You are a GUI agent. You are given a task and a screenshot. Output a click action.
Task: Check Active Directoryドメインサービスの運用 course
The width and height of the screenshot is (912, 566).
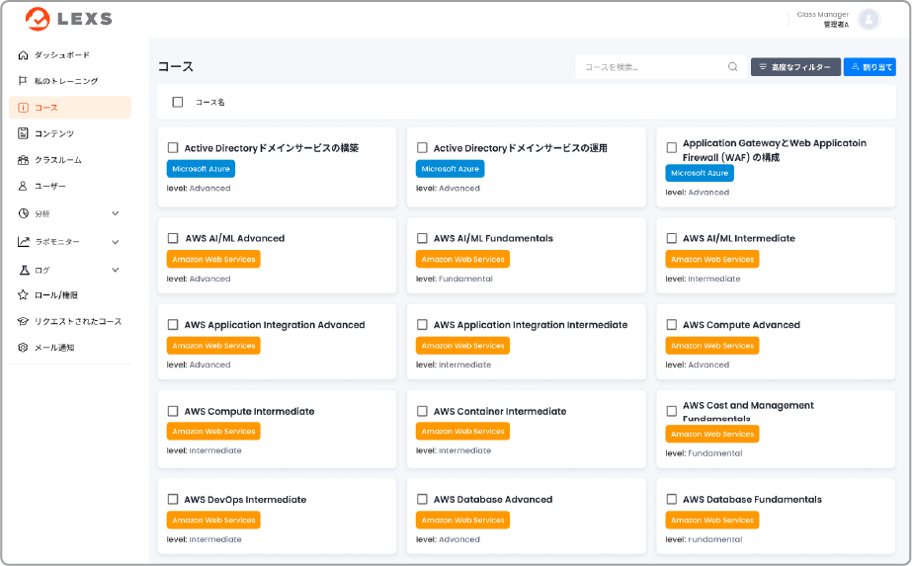(x=422, y=148)
